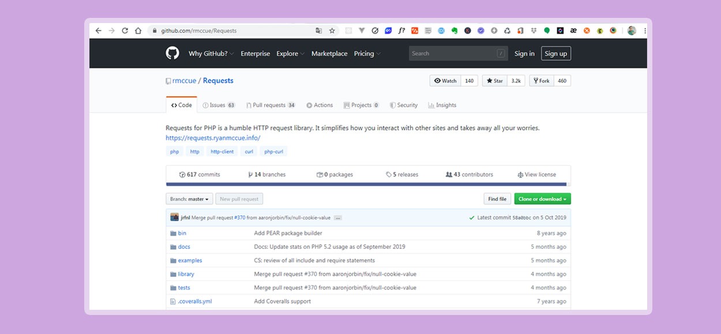Open the Requests repository name link

pos(218,81)
